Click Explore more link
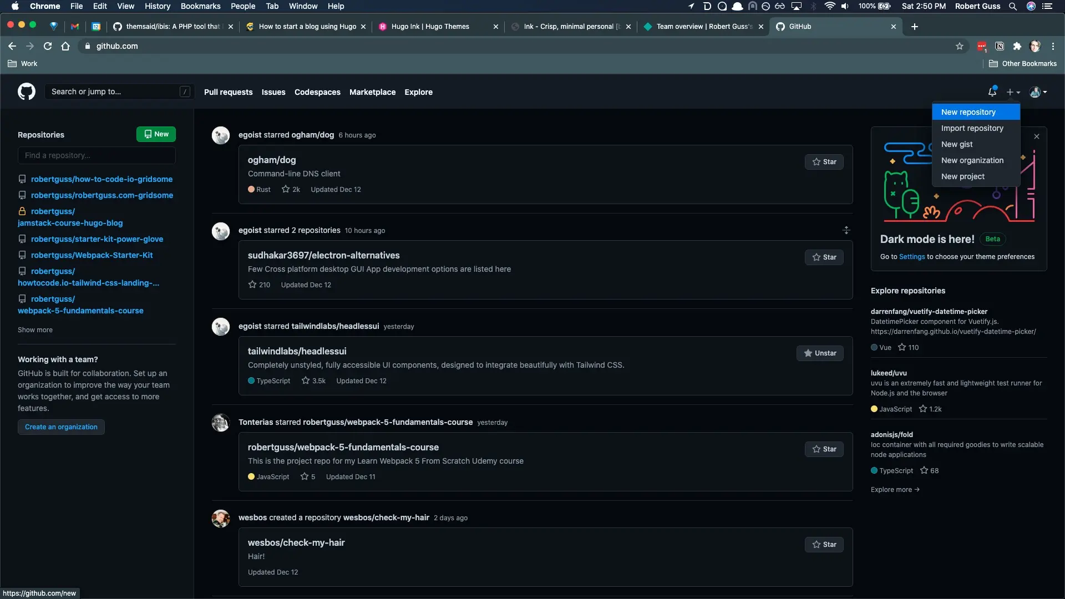 point(895,490)
